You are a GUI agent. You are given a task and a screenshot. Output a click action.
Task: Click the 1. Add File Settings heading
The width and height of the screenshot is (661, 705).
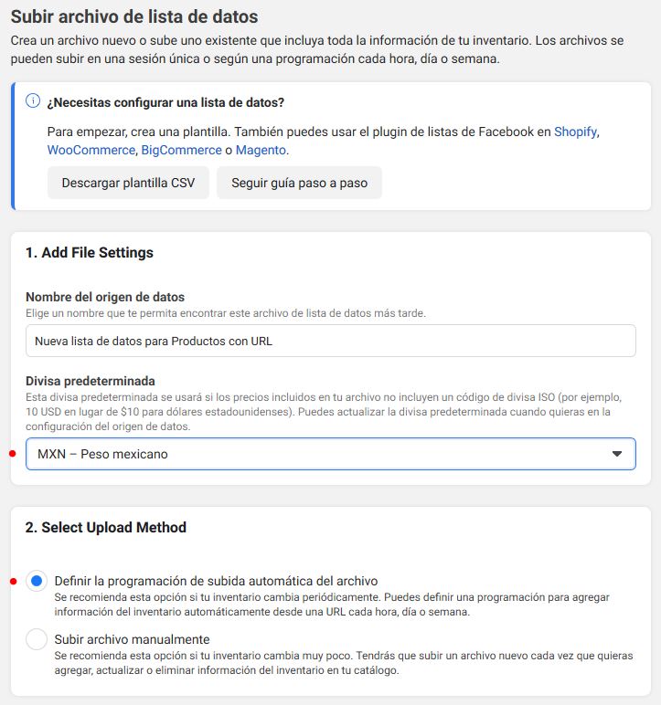(x=90, y=252)
